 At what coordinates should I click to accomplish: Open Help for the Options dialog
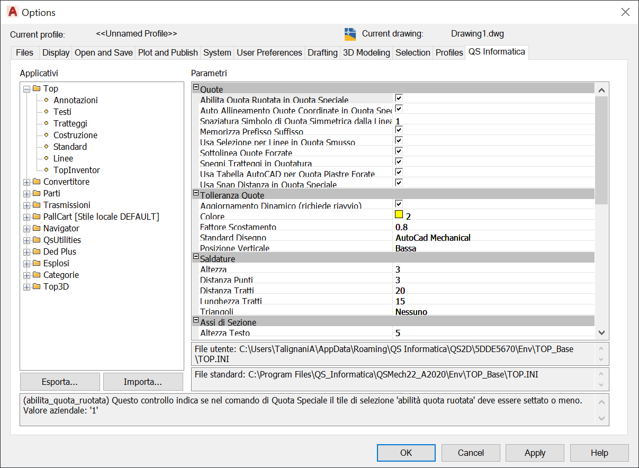(599, 453)
